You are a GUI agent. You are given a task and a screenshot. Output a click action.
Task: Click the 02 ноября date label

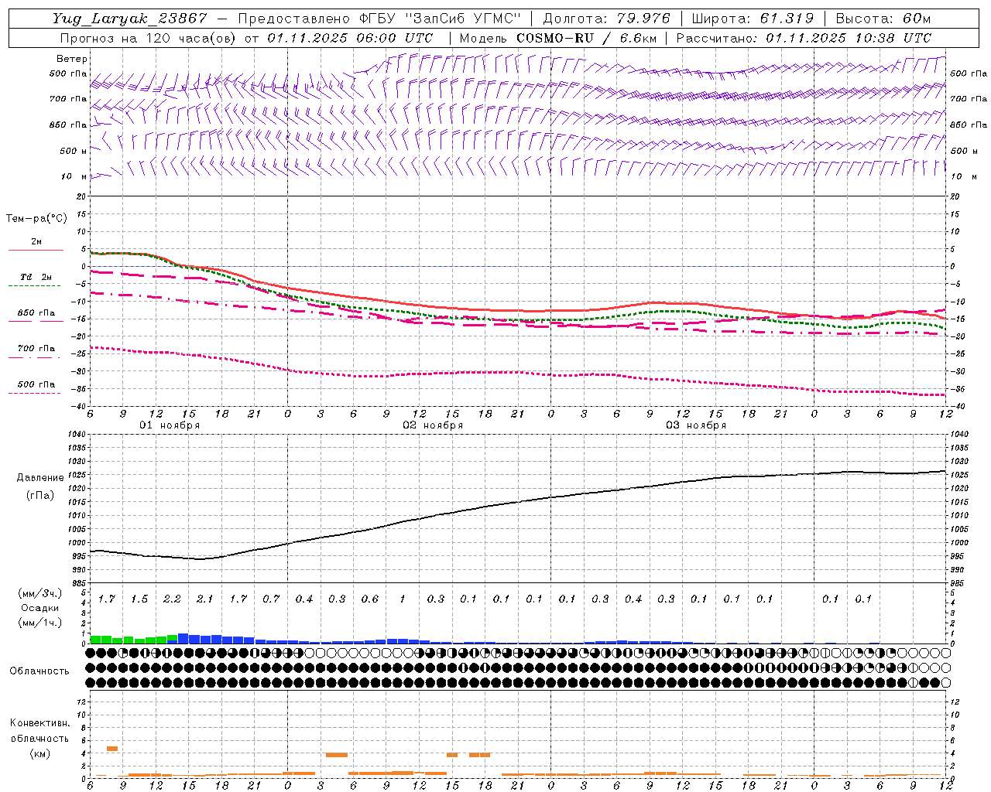433,425
